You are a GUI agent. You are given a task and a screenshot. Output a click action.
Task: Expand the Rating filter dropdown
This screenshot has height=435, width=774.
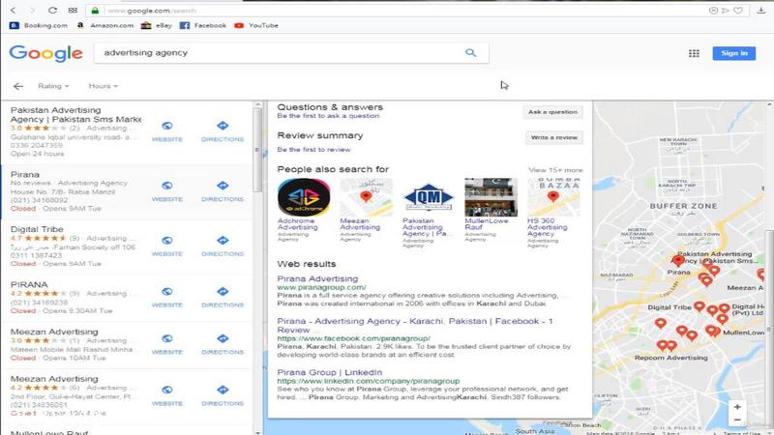[x=53, y=86]
